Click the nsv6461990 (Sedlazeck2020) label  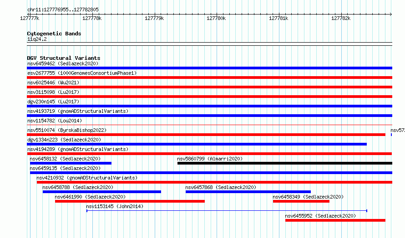(x=90, y=197)
